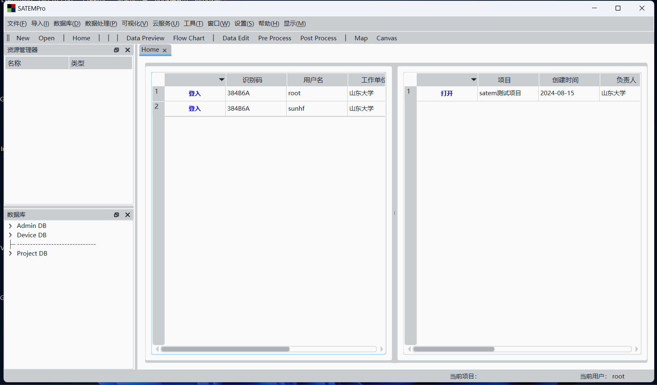
Task: Click 登入 link for user root
Action: [195, 94]
